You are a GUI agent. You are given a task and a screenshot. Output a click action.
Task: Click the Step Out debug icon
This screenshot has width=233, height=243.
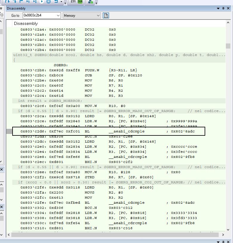point(21,1)
